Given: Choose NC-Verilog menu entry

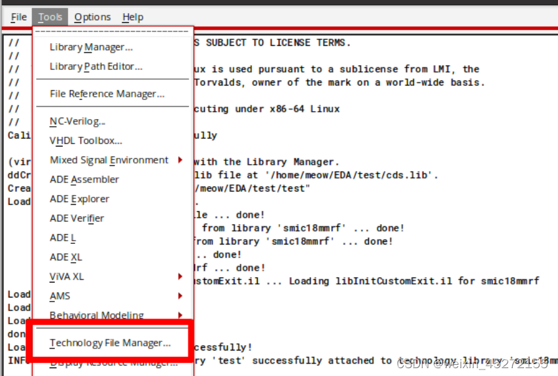Looking at the screenshot, I should click(77, 122).
